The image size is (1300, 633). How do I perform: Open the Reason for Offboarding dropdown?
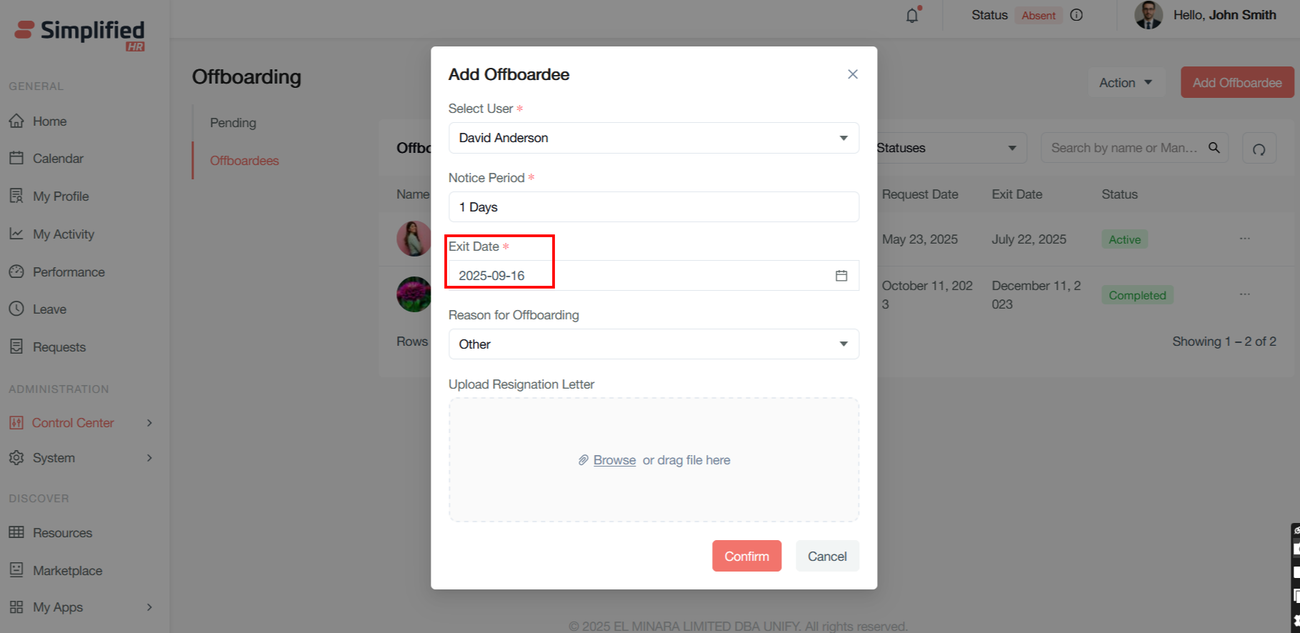pos(843,344)
